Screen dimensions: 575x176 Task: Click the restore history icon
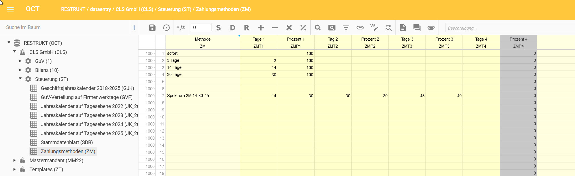point(166,28)
